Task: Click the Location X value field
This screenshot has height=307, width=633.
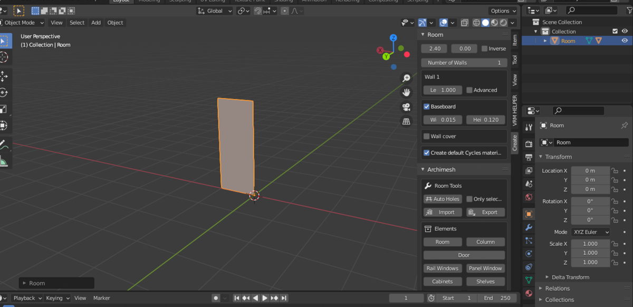Action: (x=590, y=170)
